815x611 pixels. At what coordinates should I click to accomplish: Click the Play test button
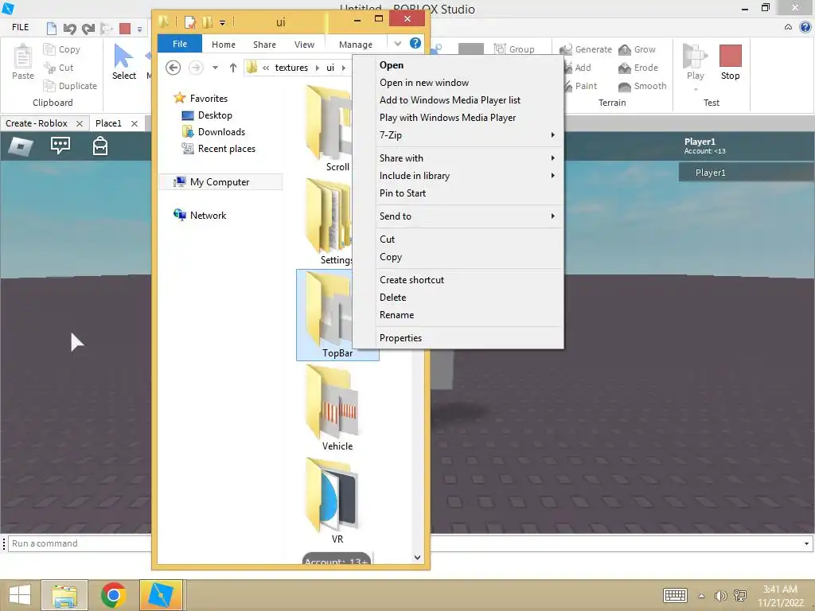pos(695,62)
